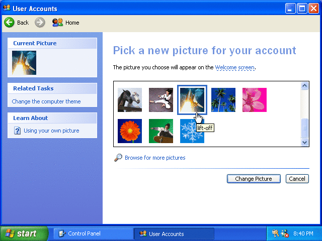Image resolution: width=322 pixels, height=241 pixels.
Task: Click the picture list scroll up arrow
Action: (x=304, y=86)
